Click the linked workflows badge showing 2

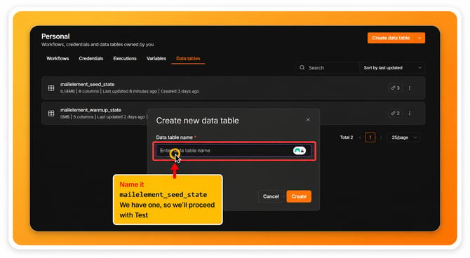395,114
